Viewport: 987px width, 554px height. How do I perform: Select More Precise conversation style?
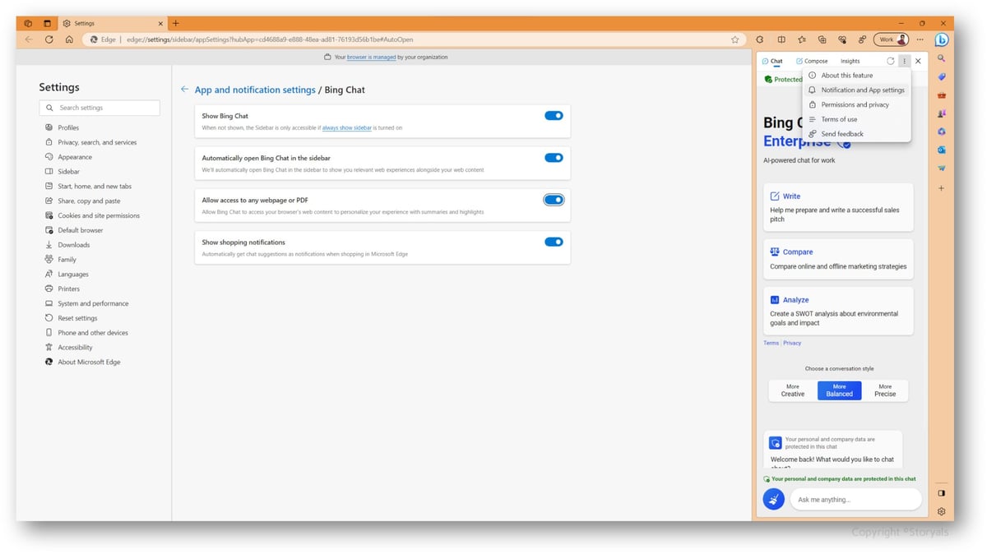(885, 390)
